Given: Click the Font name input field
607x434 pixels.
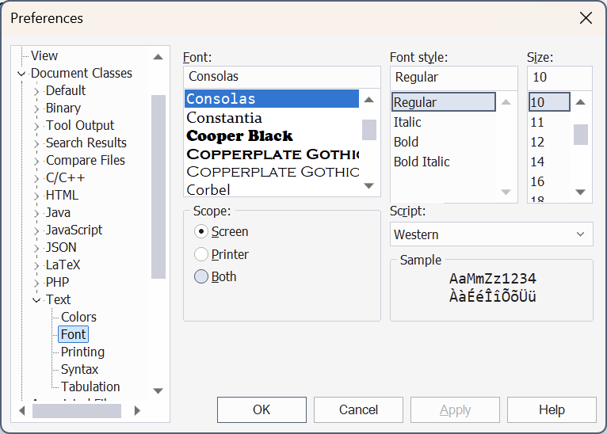Looking at the screenshot, I should (x=281, y=77).
